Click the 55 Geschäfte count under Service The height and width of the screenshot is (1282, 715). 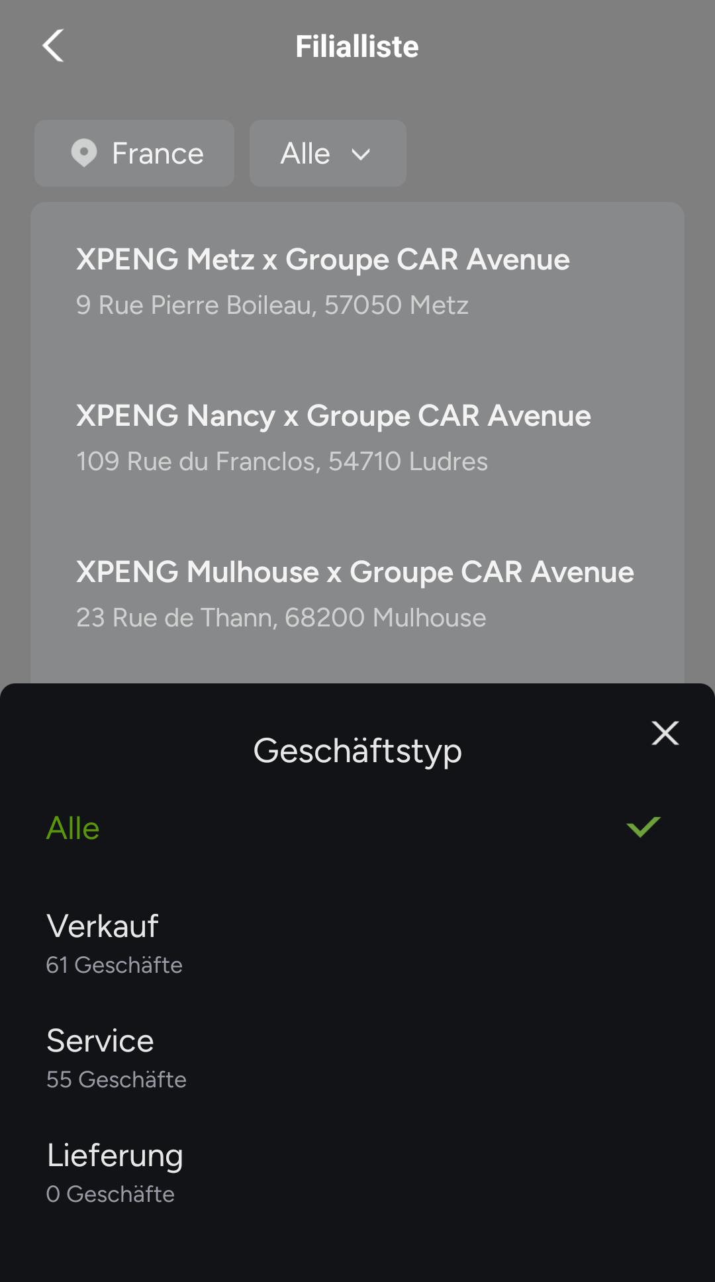point(116,1079)
